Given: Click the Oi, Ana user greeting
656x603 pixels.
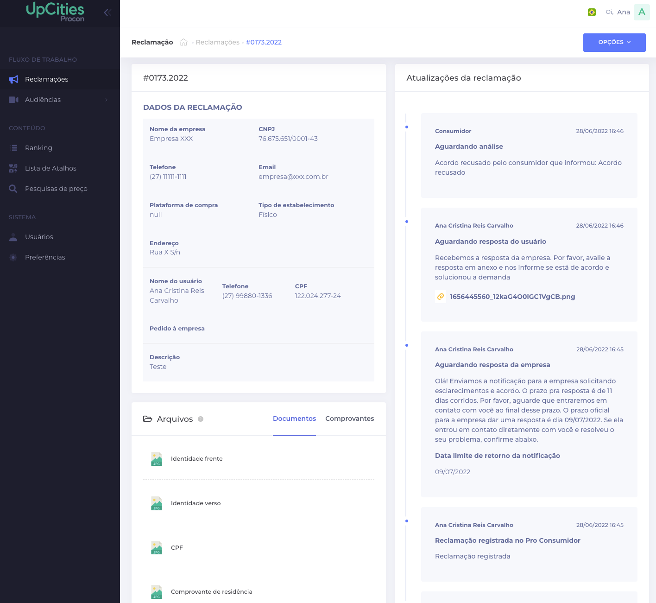Looking at the screenshot, I should [x=618, y=12].
